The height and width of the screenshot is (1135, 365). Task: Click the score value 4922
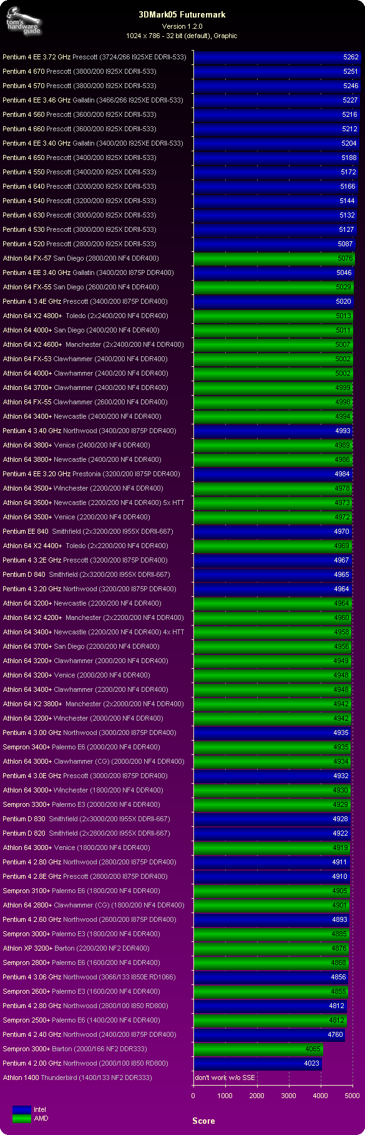point(340,833)
